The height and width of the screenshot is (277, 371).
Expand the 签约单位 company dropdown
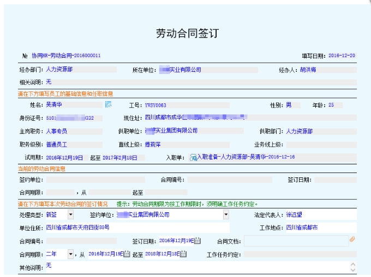click(226, 215)
